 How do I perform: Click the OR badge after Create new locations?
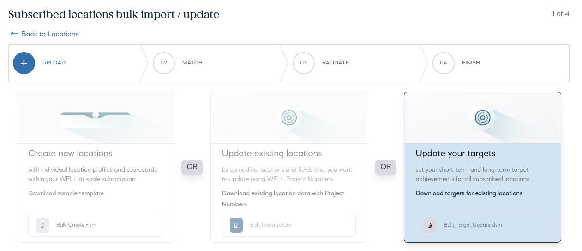[x=192, y=167]
